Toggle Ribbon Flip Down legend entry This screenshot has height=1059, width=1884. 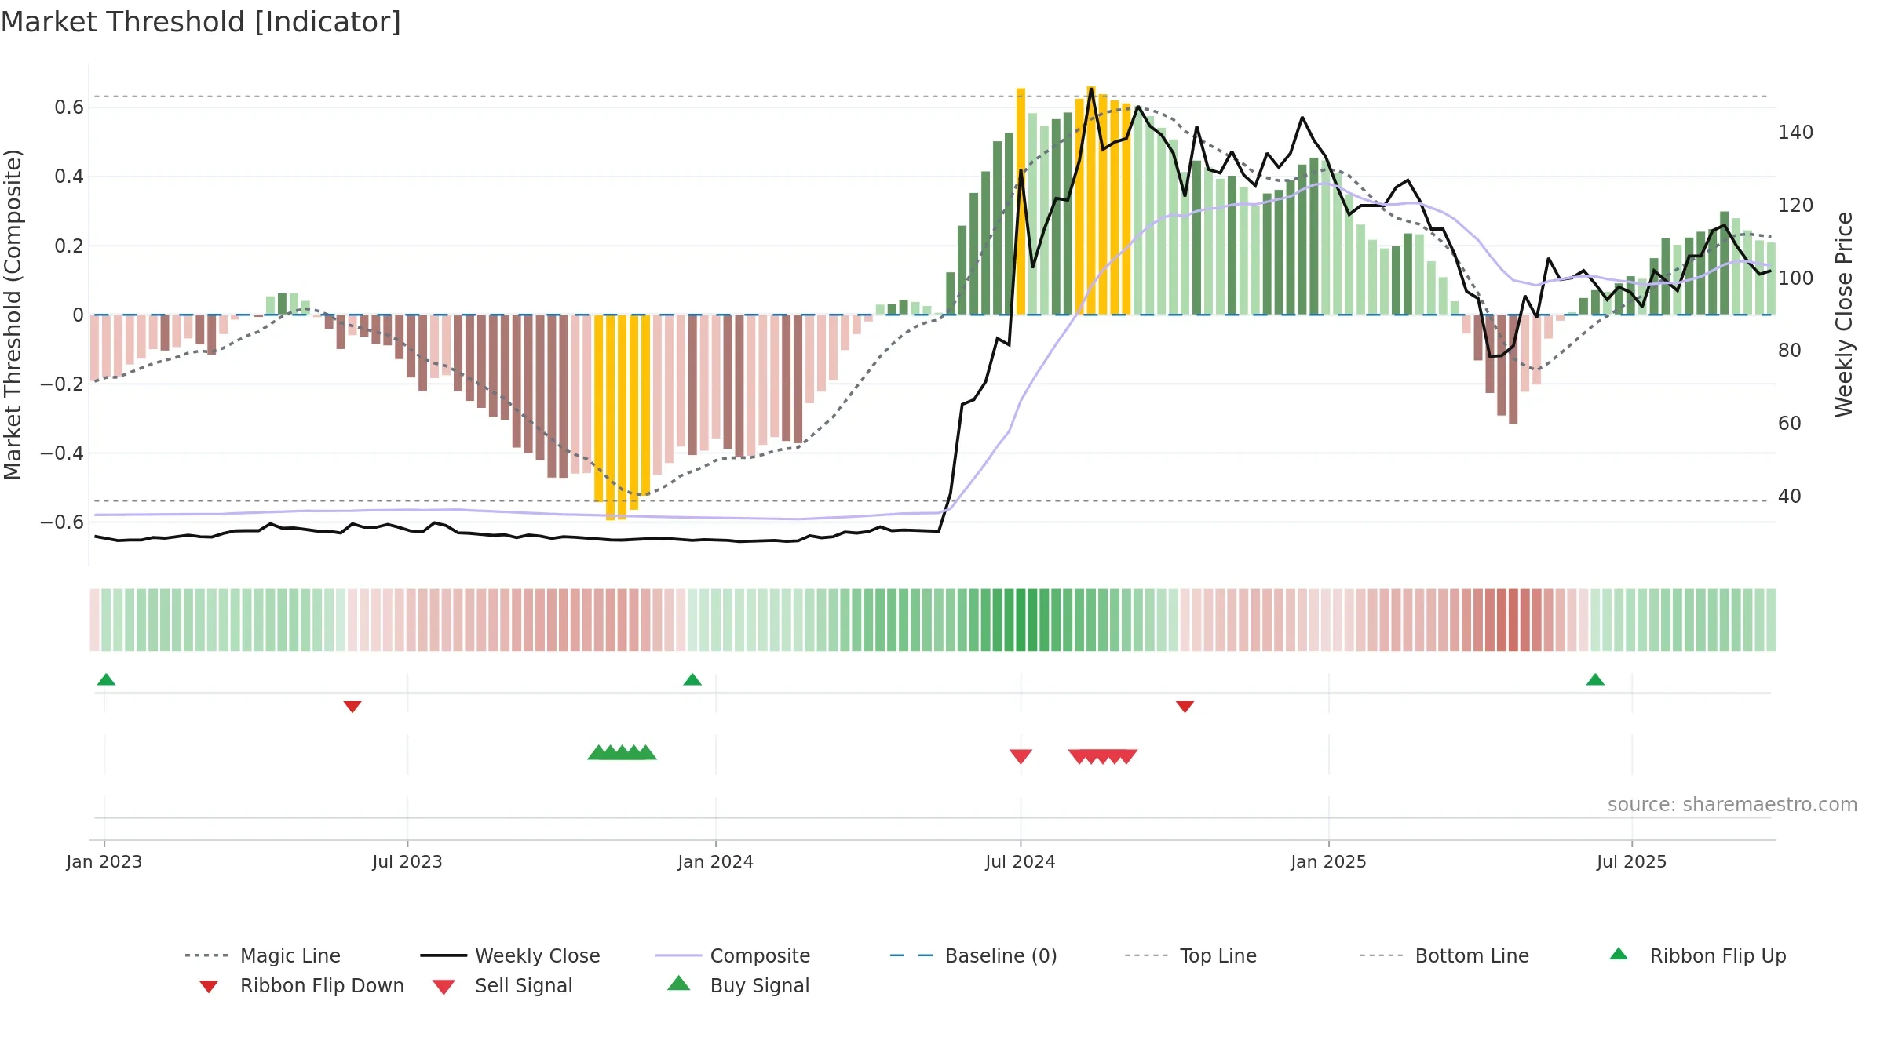pos(301,985)
